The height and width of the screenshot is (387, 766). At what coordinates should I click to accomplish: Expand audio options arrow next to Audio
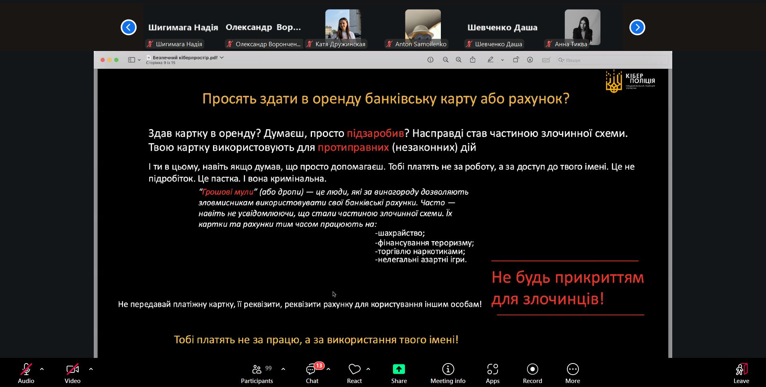click(x=42, y=369)
